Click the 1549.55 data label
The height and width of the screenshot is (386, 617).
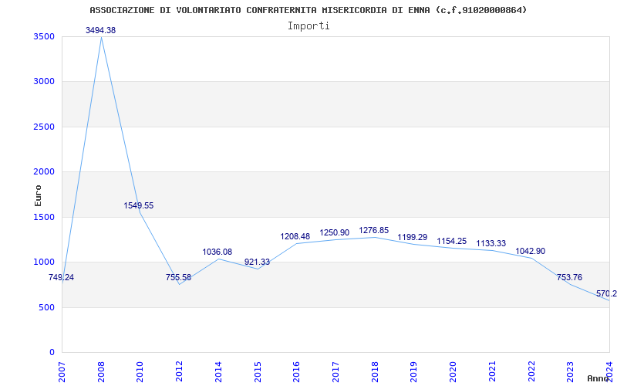139,205
